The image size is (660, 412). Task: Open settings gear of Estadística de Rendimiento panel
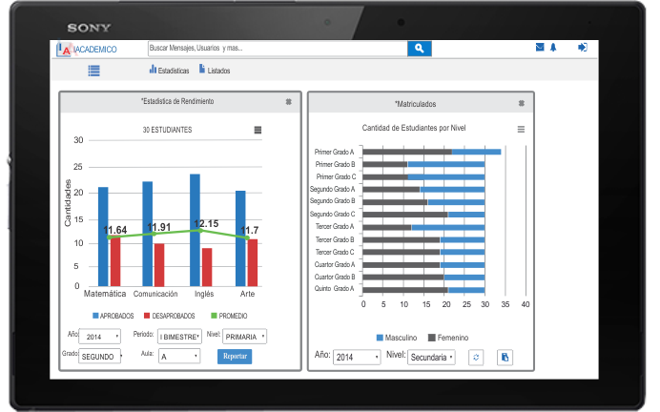point(288,101)
